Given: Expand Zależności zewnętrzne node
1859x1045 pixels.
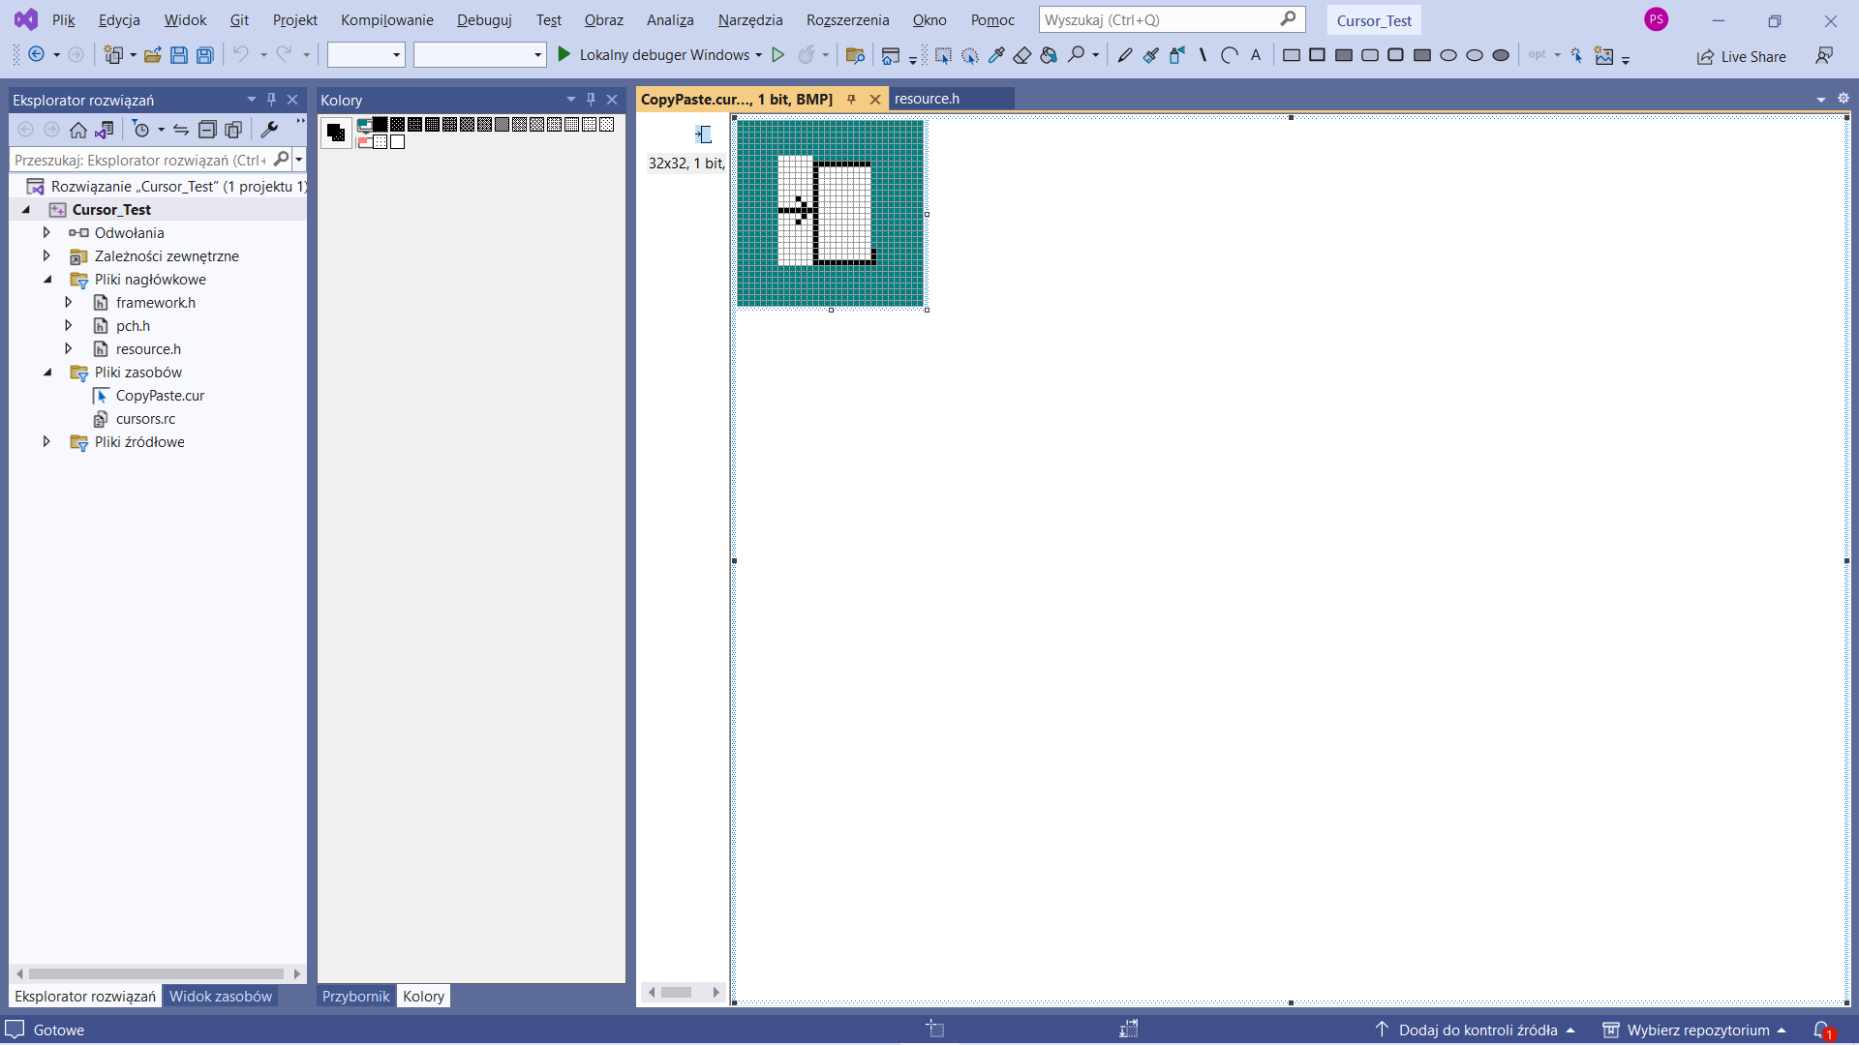Looking at the screenshot, I should pos(46,255).
